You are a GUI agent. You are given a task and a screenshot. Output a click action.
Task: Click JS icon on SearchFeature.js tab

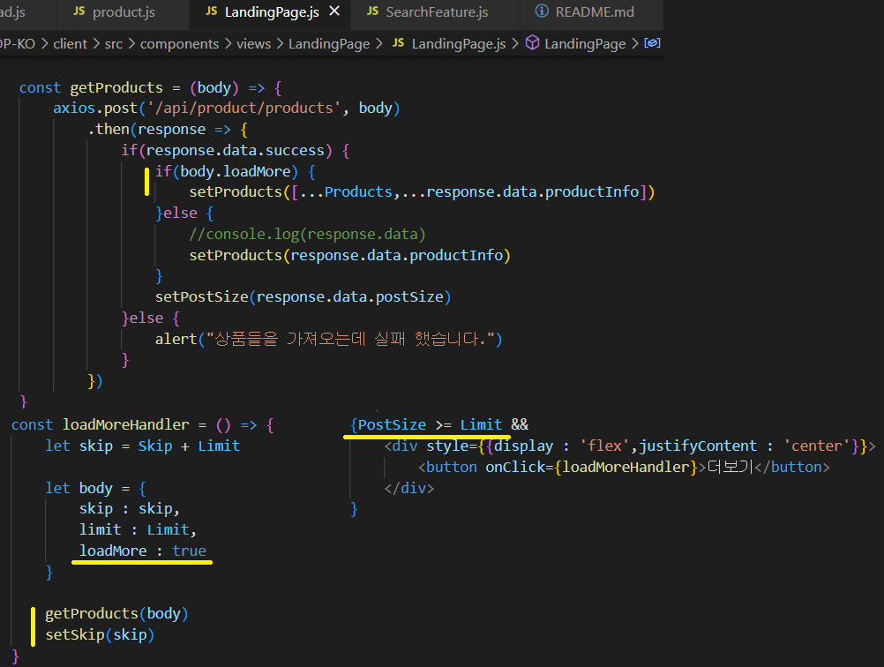[372, 11]
